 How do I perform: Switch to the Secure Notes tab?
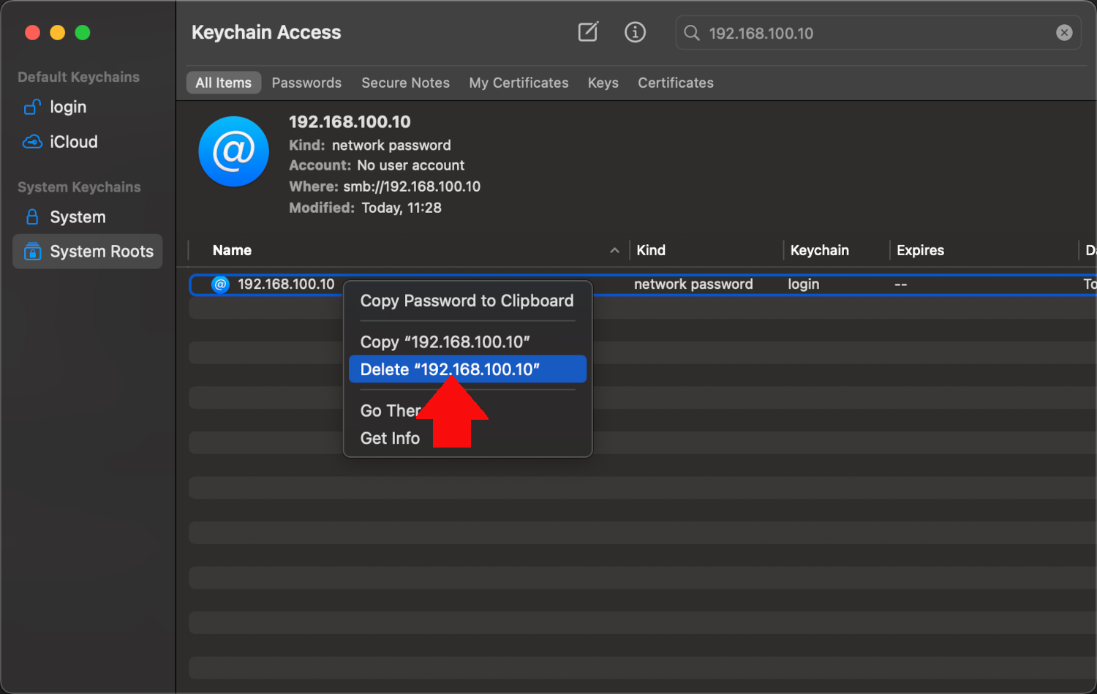coord(405,83)
